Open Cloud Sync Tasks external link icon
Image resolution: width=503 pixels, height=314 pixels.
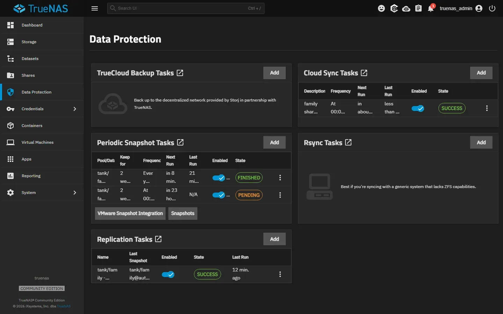[364, 73]
